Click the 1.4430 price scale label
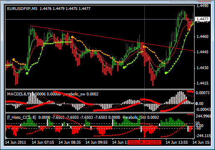The height and width of the screenshot is (150, 215). pos(202,68)
